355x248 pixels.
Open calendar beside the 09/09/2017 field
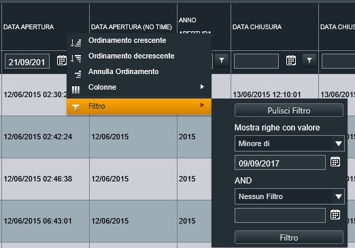(x=335, y=162)
